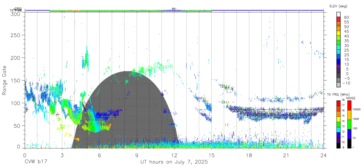Click the red band in the ELEV colorbar

pyautogui.click(x=339, y=19)
